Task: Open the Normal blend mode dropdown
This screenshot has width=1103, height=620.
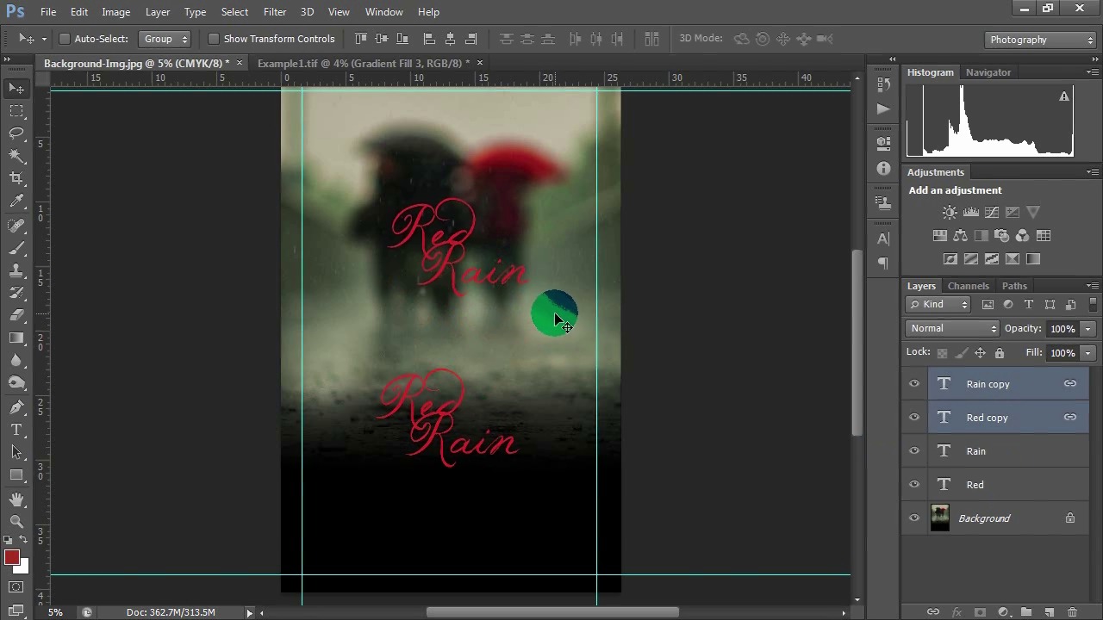Action: (952, 328)
